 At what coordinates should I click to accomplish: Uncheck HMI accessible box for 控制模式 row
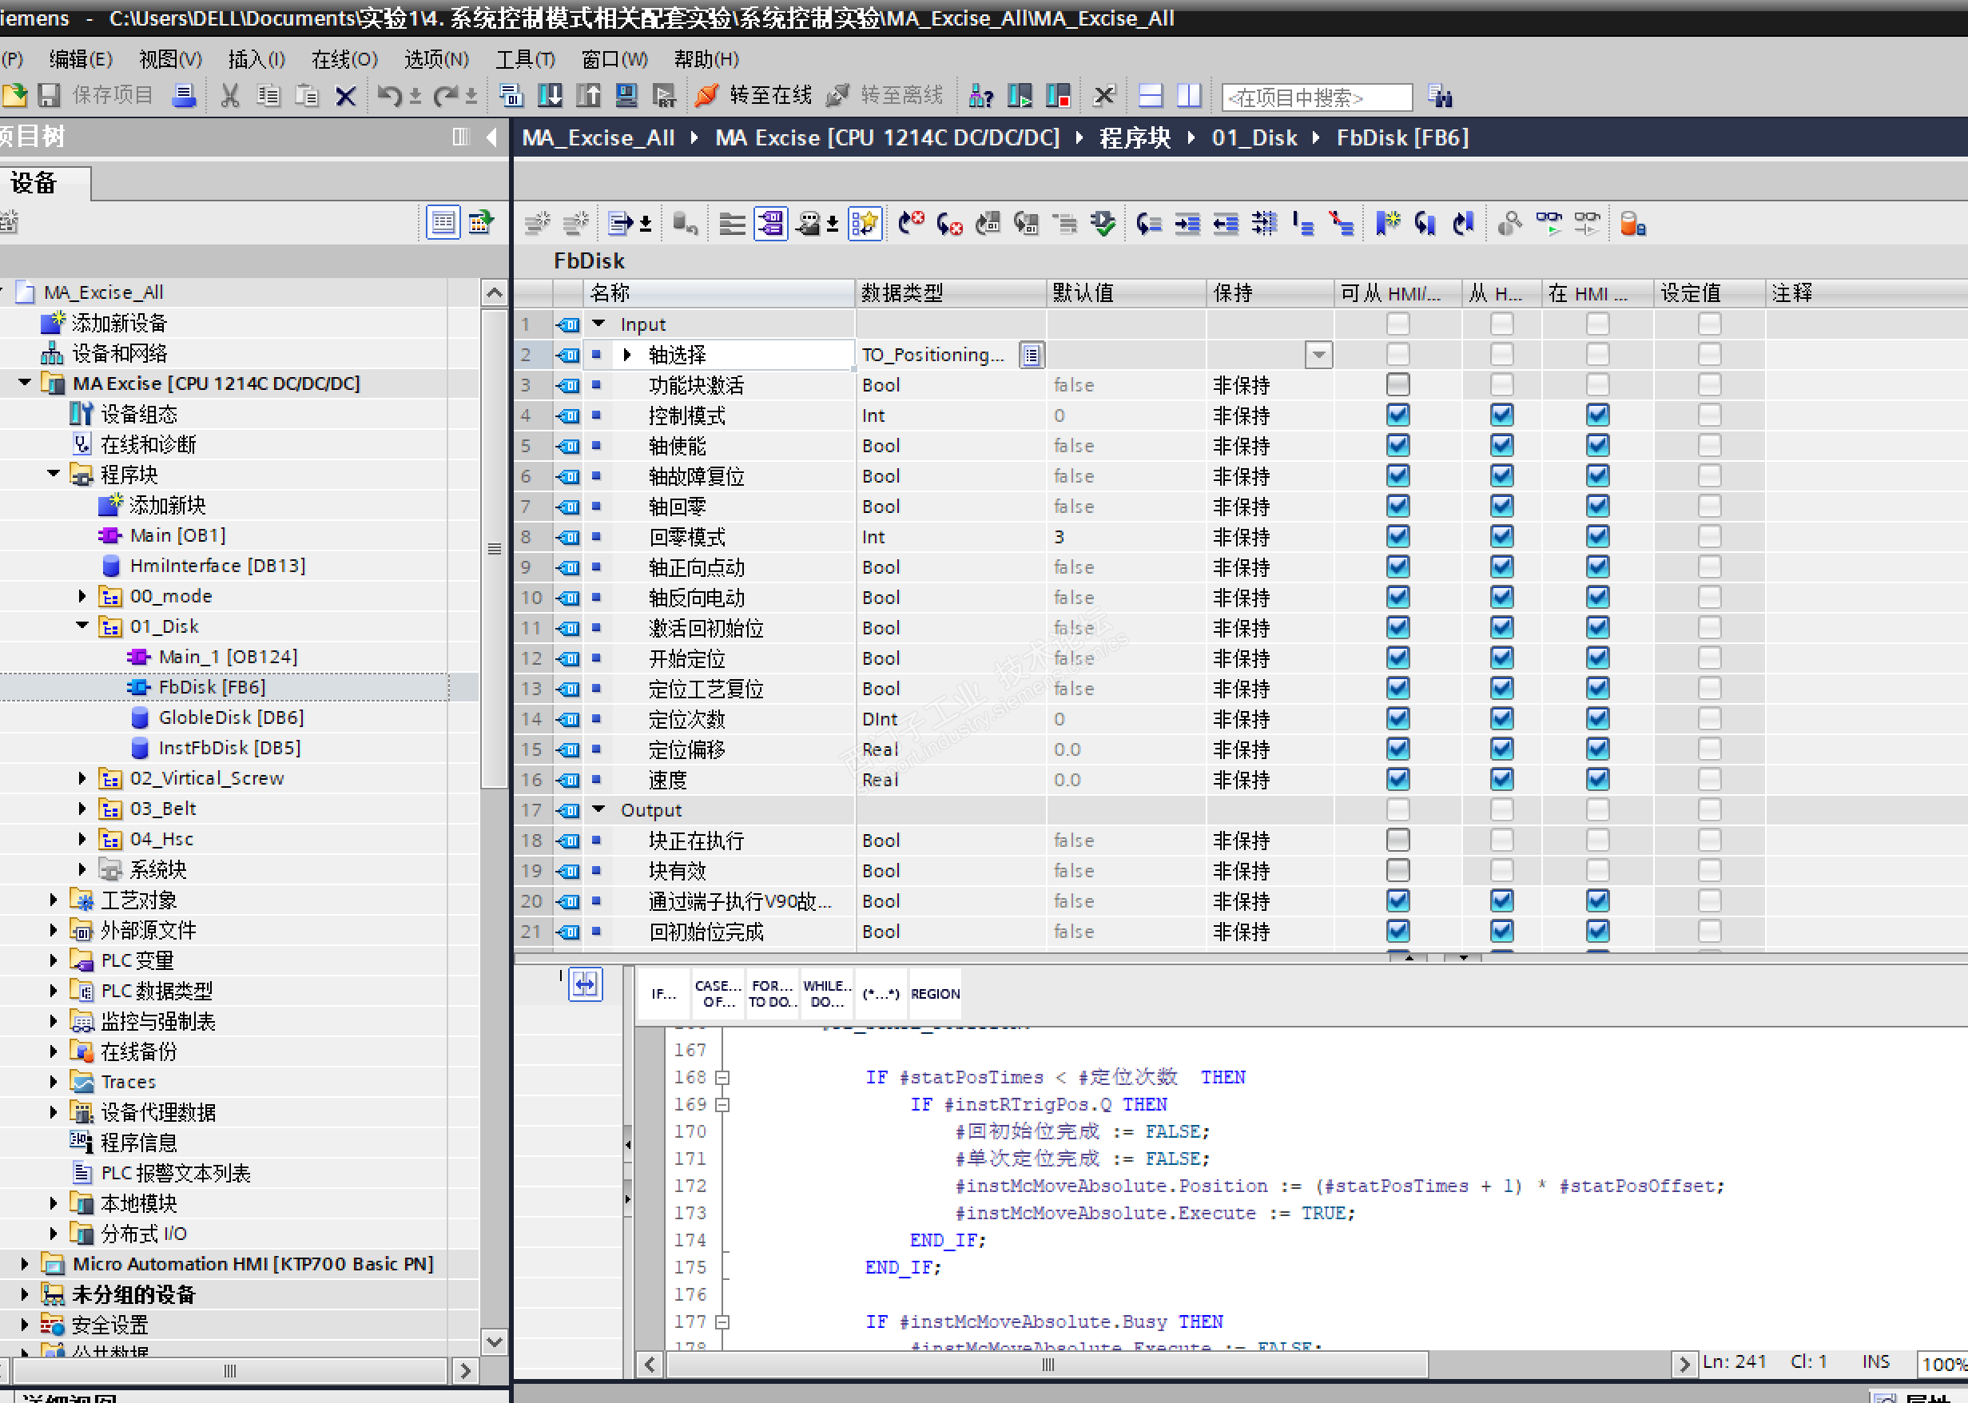click(x=1397, y=415)
